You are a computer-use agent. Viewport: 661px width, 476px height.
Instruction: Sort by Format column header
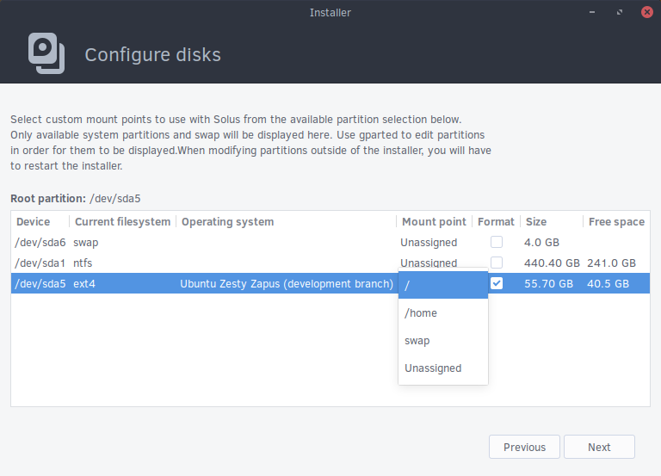(496, 222)
